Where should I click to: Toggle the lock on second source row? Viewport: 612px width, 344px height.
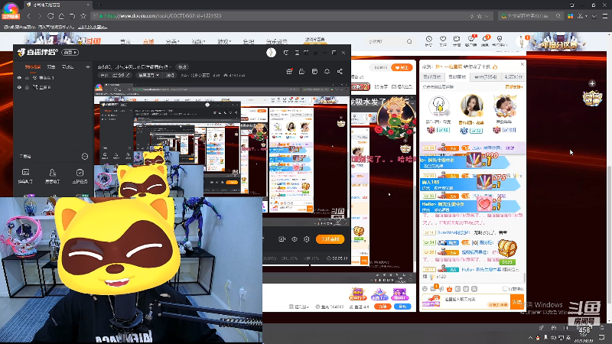coord(27,87)
